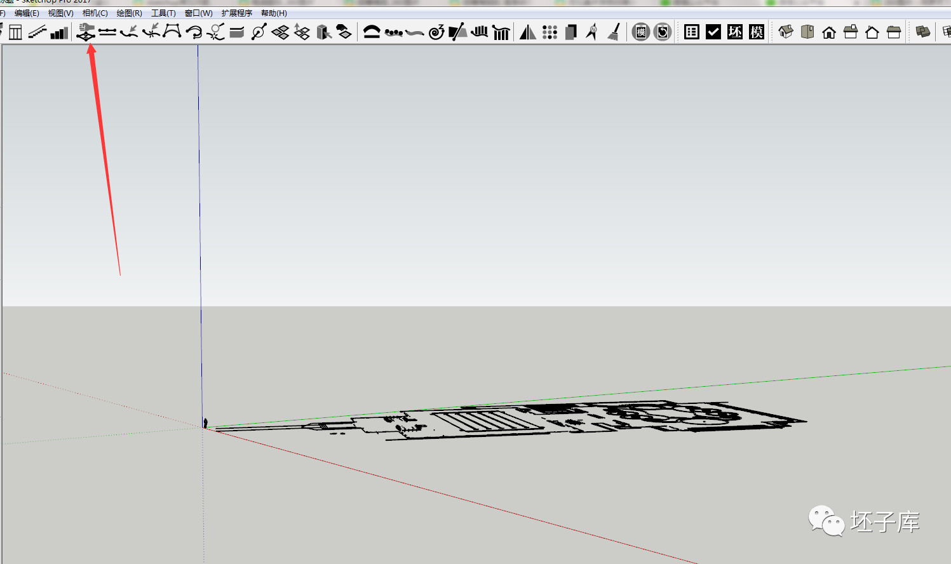
Task: Open the 工具(T) menu
Action: coord(163,13)
